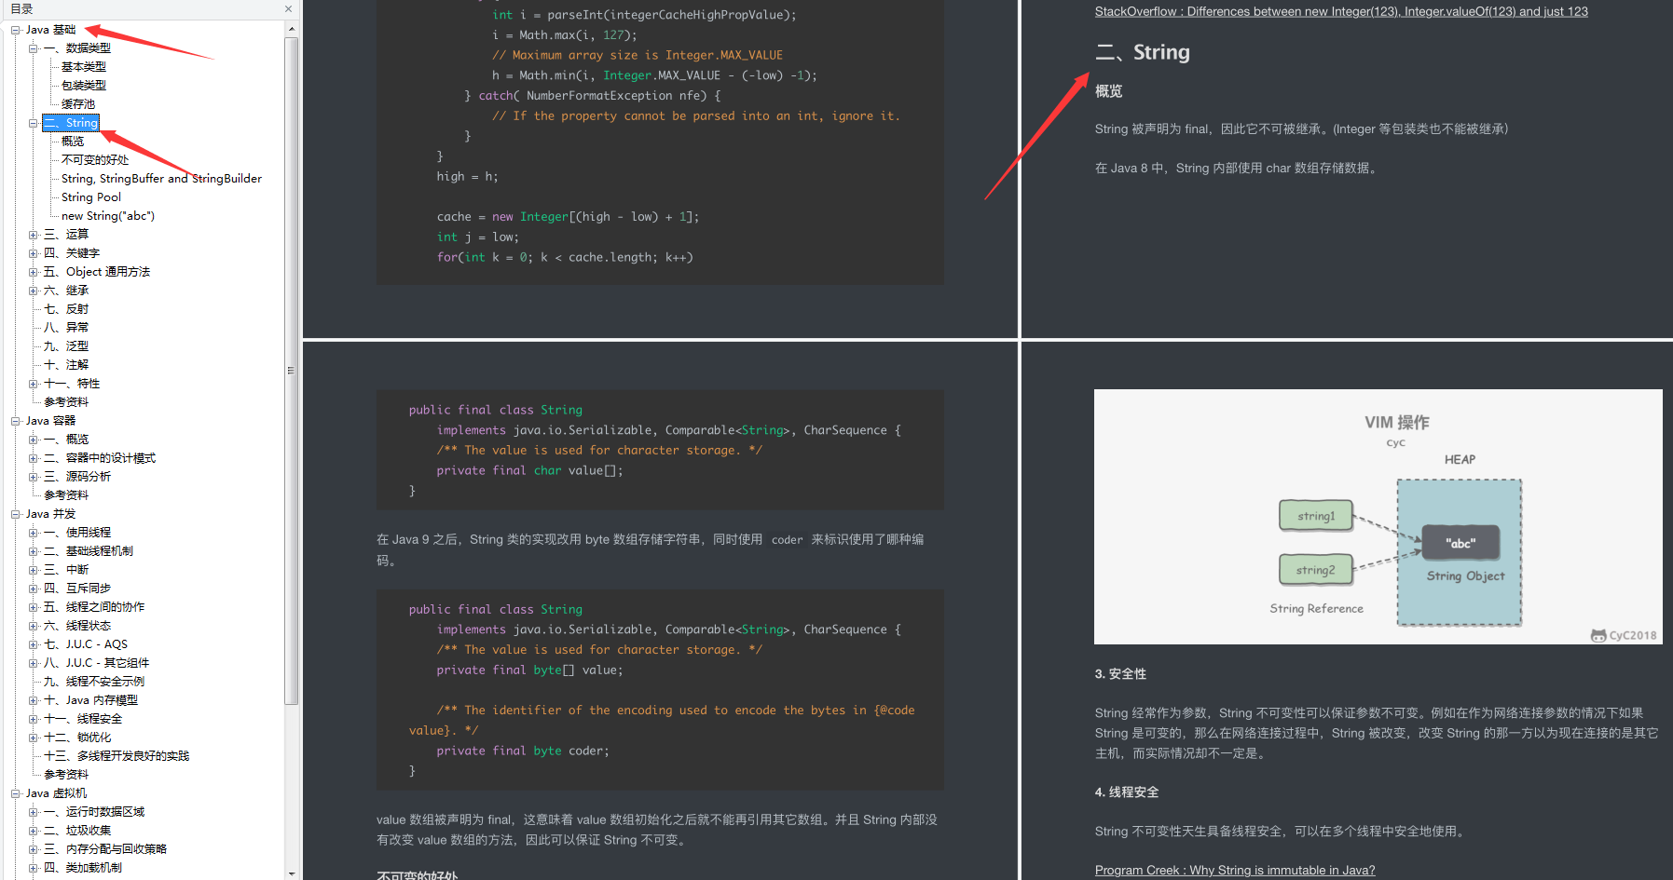Image resolution: width=1673 pixels, height=880 pixels.
Task: Expand the "六、继承" section
Action: pyautogui.click(x=34, y=290)
